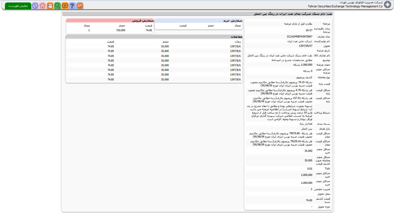
Task: Open the table grid view icon
Action: click(50, 6)
